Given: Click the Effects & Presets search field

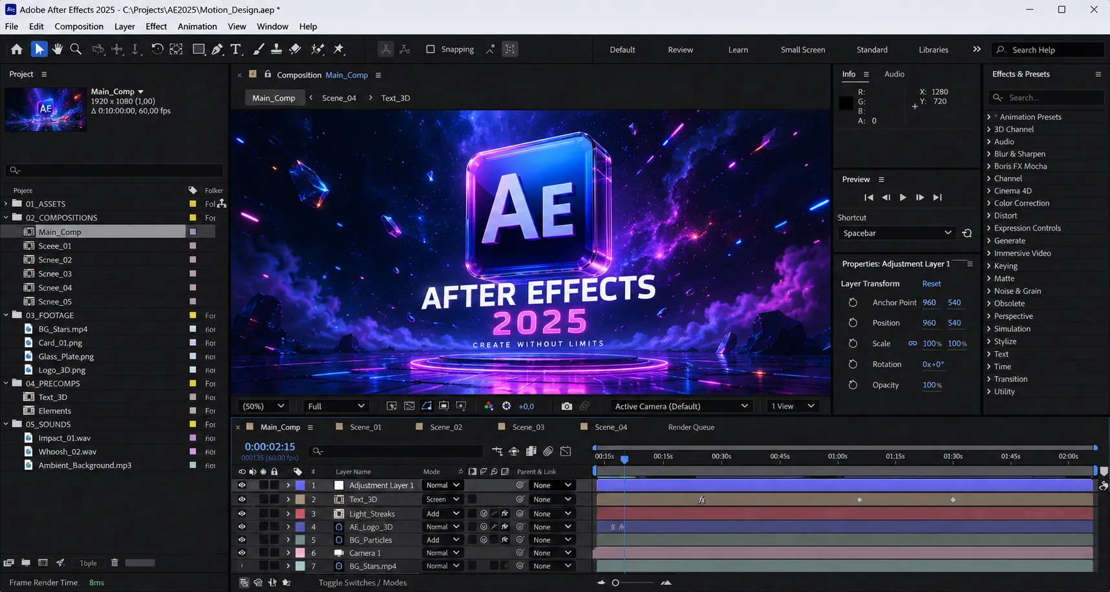Looking at the screenshot, I should [1047, 98].
